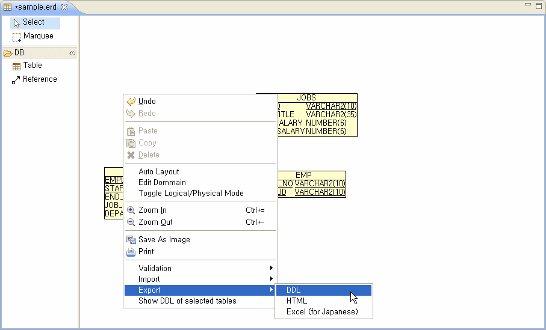Export the diagram as DDL
This screenshot has width=546, height=330.
(x=294, y=290)
